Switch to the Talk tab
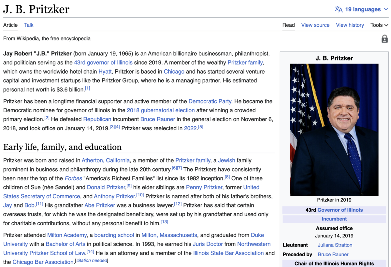This screenshot has height=267, width=391. (29, 25)
